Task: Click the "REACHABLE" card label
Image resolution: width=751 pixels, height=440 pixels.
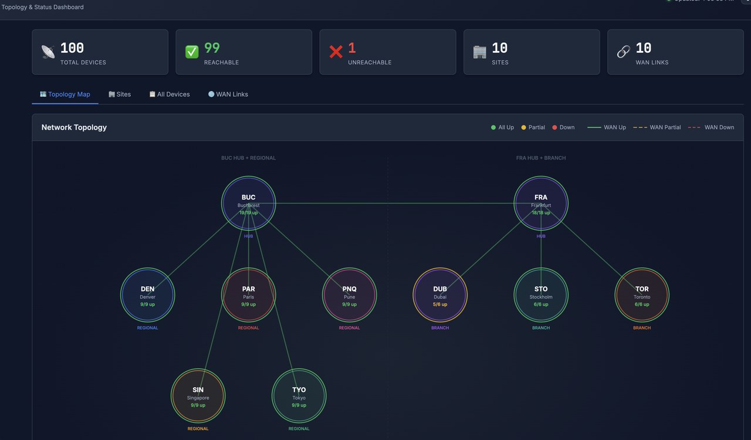Action: pos(222,62)
